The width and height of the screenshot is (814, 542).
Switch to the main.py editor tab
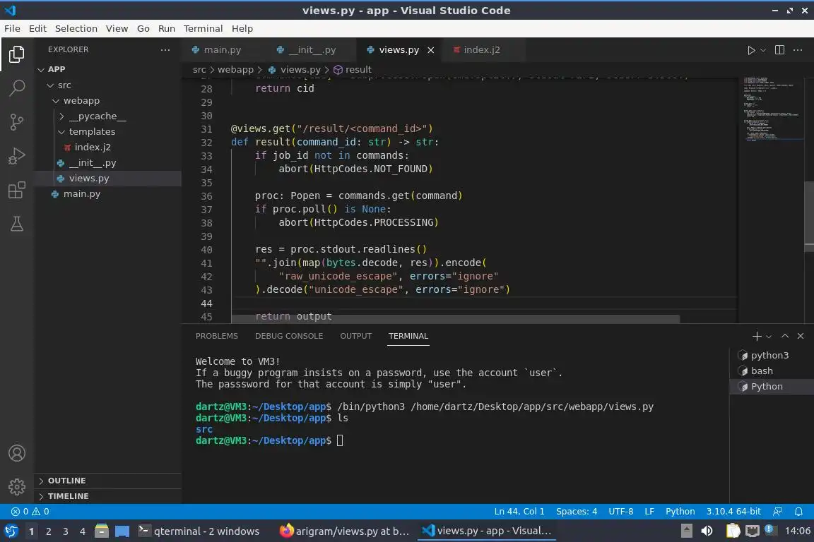pyautogui.click(x=222, y=50)
